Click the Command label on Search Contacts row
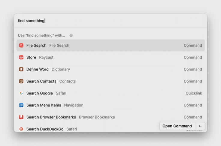Screen dimensions: 221x146 point(193,81)
